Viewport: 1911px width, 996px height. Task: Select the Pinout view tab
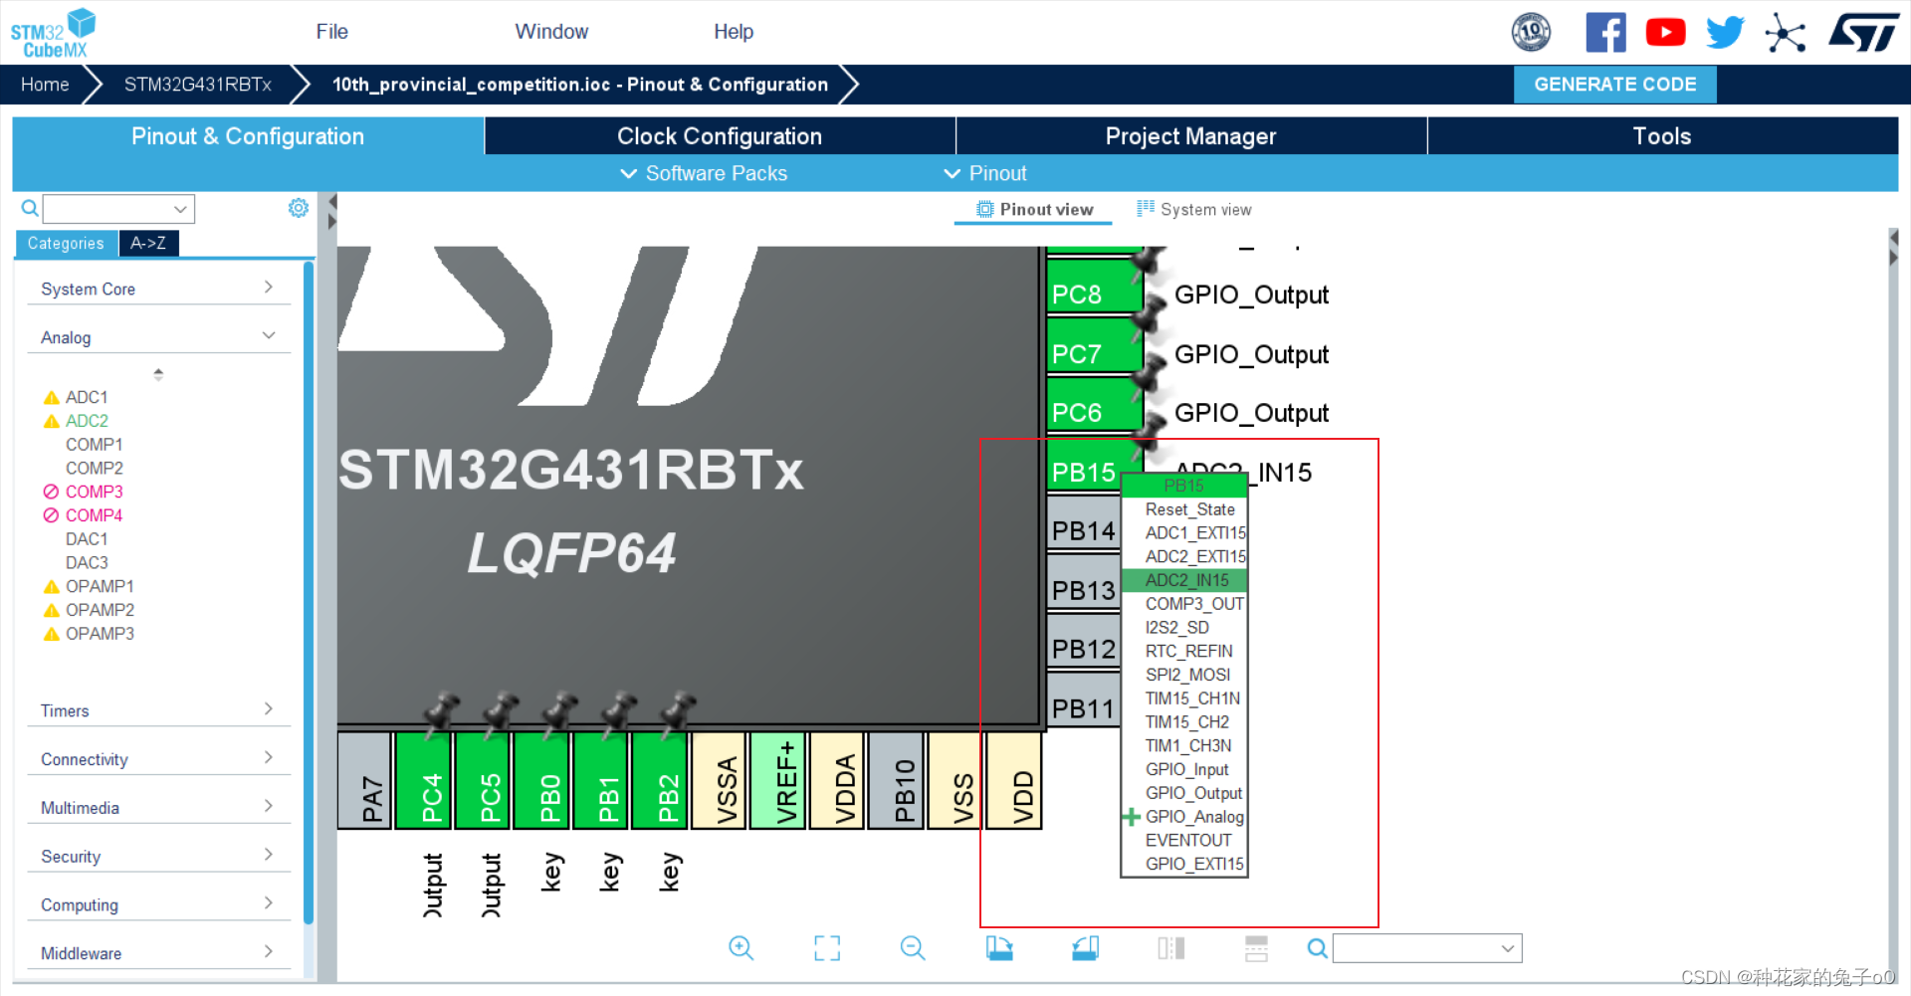[x=1035, y=209]
